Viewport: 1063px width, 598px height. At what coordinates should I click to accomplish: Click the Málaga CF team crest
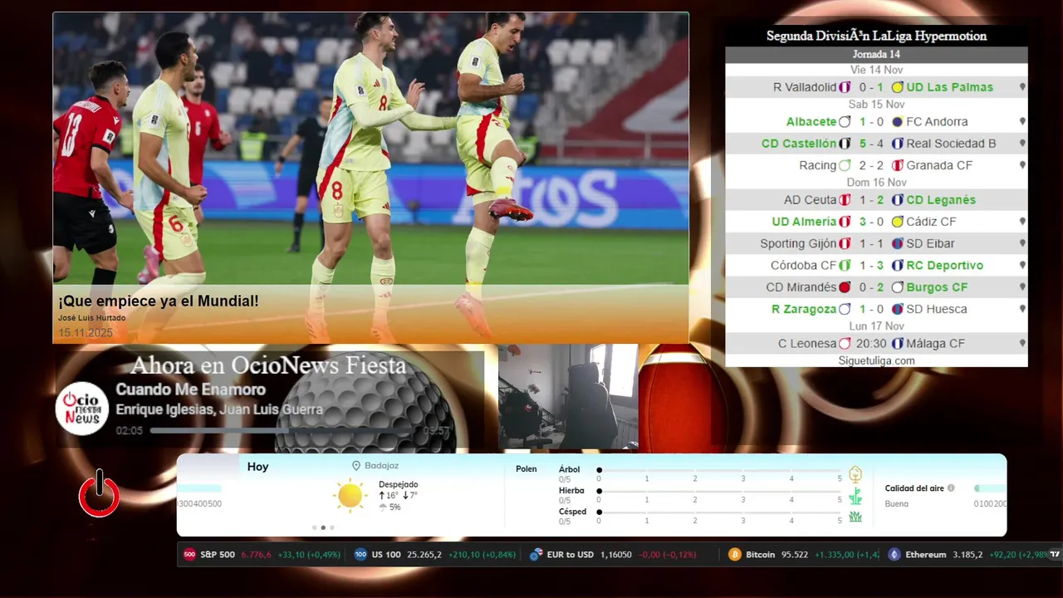(897, 344)
